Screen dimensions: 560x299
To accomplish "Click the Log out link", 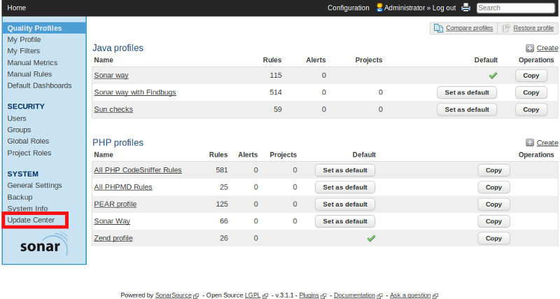I will point(444,8).
